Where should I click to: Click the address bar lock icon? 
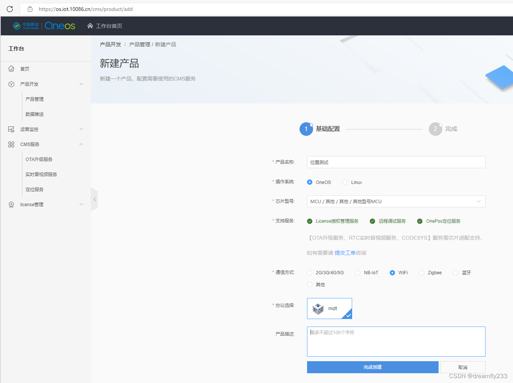pos(30,9)
